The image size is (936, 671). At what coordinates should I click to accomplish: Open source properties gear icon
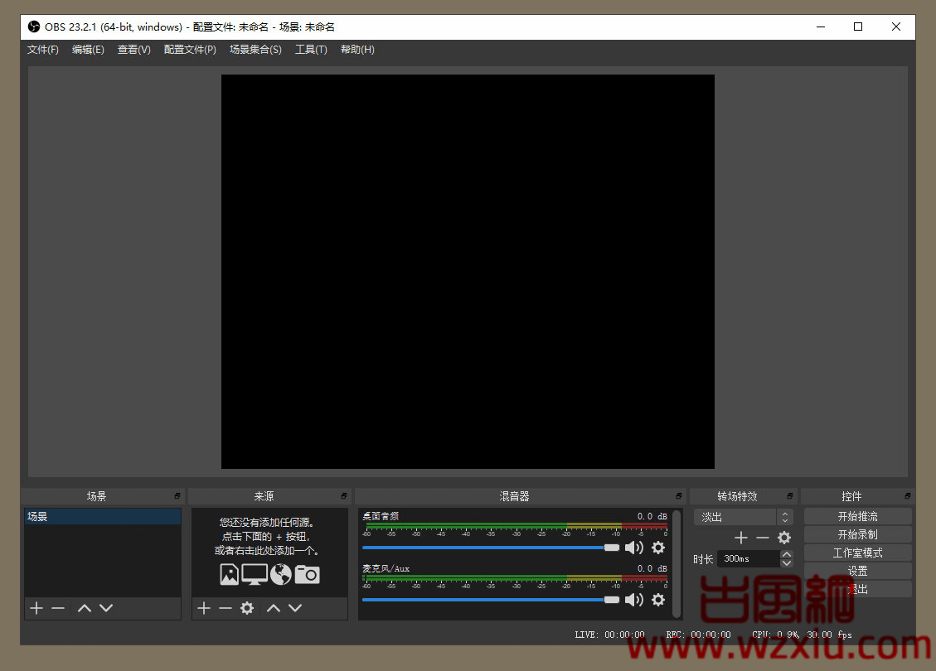(x=246, y=608)
